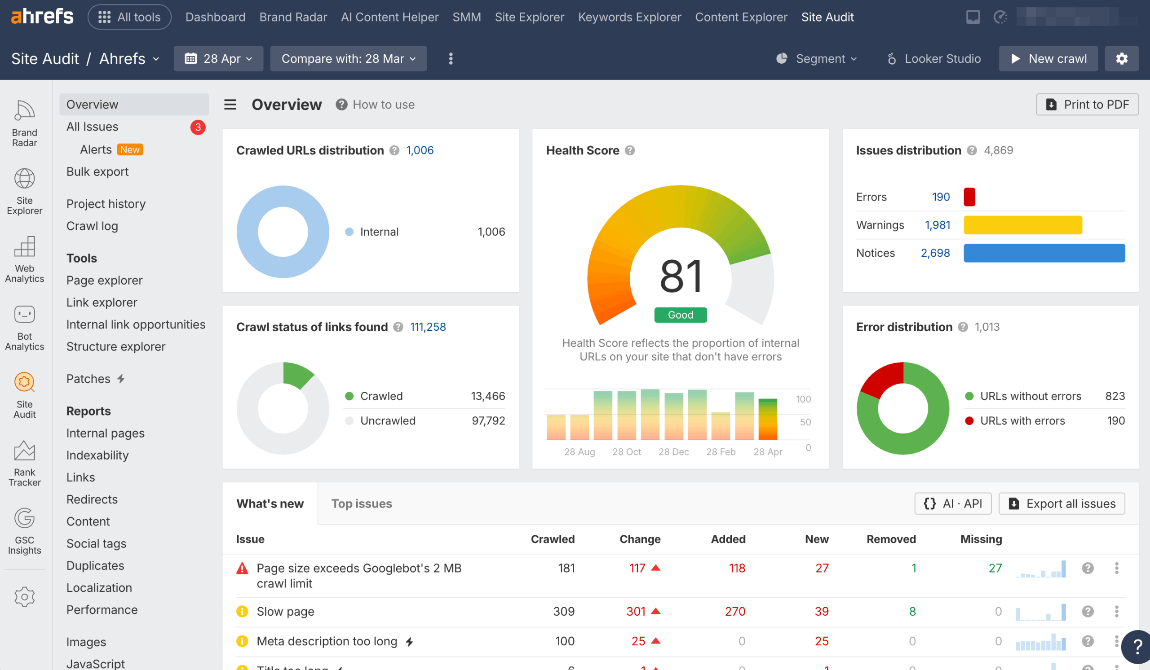Viewport: 1150px width, 670px height.
Task: Select the What's new tab
Action: click(x=270, y=504)
